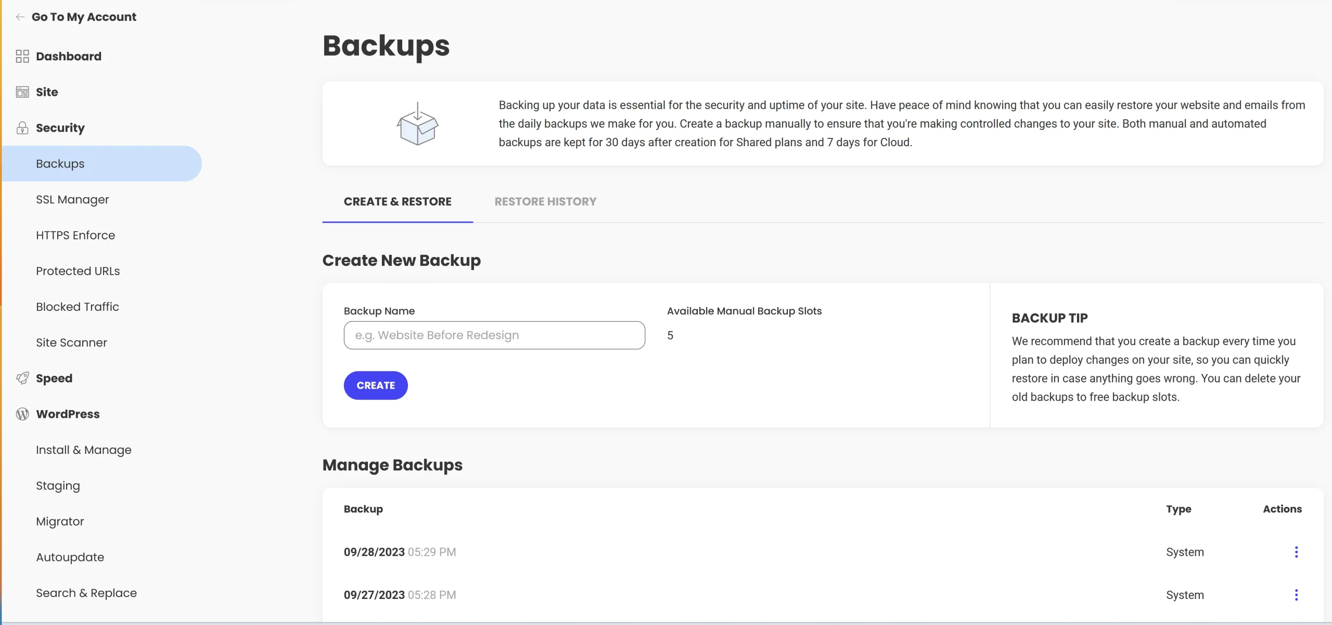Select the Site section icon in sidebar
The image size is (1332, 625).
click(22, 92)
